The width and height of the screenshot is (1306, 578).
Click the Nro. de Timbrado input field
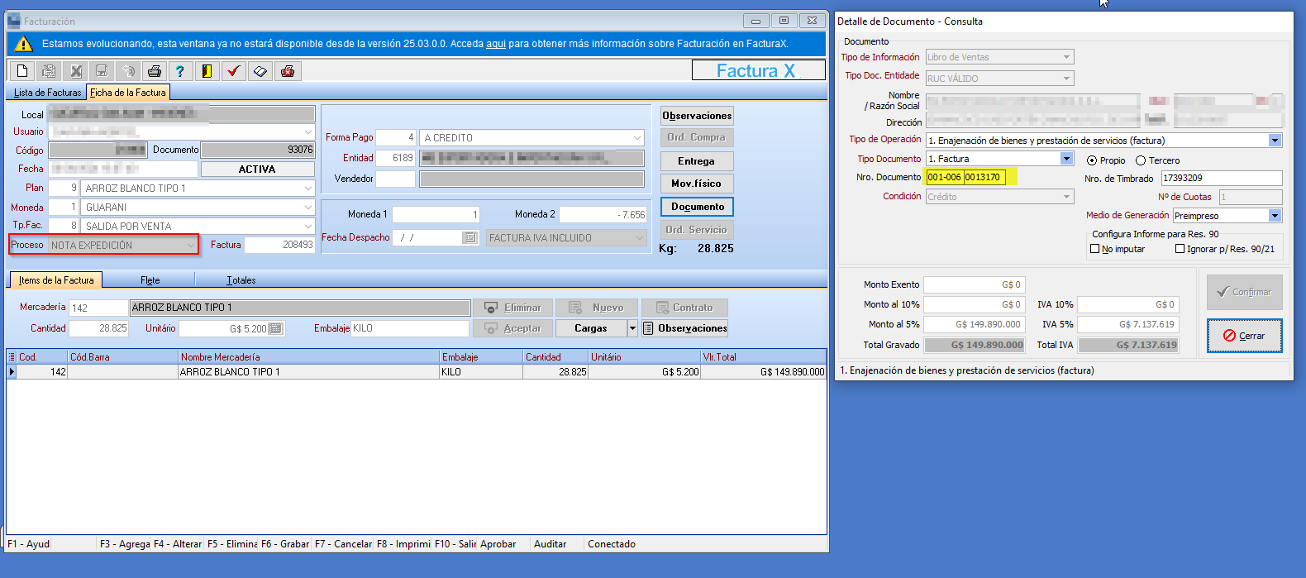pyautogui.click(x=1222, y=178)
